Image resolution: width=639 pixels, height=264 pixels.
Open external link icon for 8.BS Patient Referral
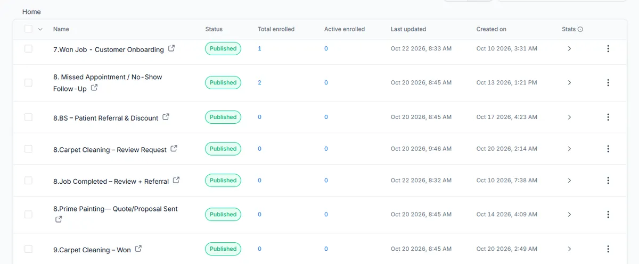click(x=166, y=117)
